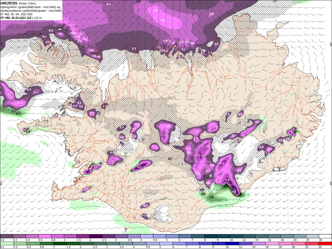
Task: Click the '1.3' snowfall value on the map
Action: (247, 132)
